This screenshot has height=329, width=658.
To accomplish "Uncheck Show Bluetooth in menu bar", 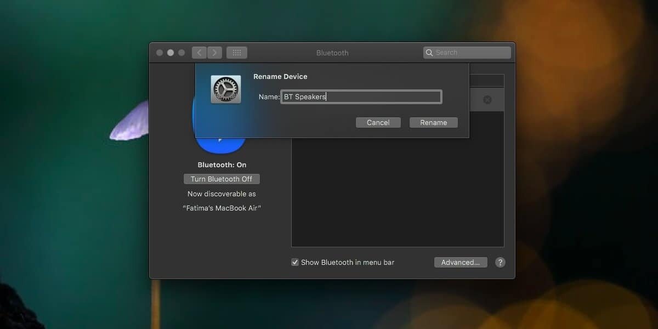I will point(295,262).
